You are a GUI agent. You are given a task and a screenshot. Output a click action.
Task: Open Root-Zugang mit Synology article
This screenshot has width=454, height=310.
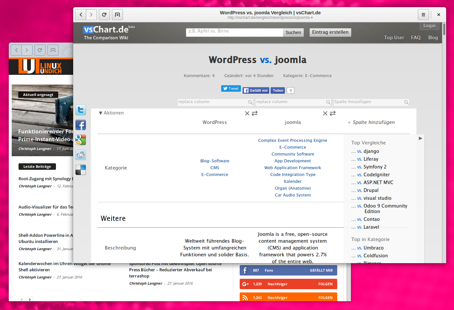click(x=46, y=179)
